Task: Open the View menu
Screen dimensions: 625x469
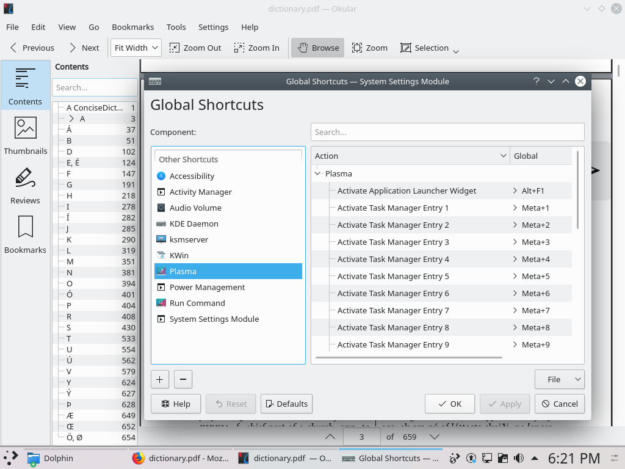Action: 67,27
